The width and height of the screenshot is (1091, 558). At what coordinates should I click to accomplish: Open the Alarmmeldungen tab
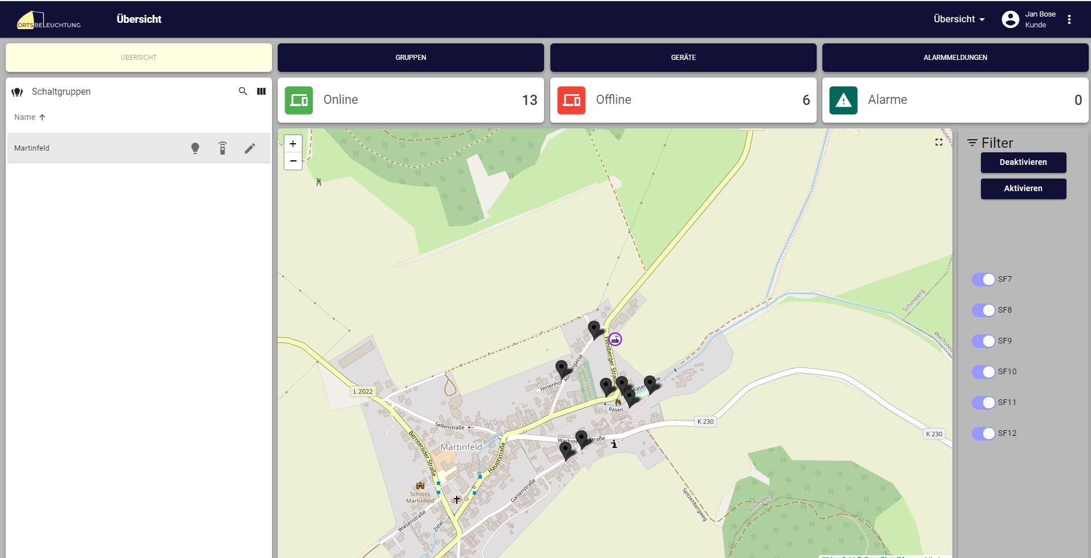coord(955,58)
